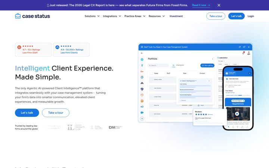Click the red script logo in mockup sidebar
This screenshot has width=269, height=168.
point(142,71)
